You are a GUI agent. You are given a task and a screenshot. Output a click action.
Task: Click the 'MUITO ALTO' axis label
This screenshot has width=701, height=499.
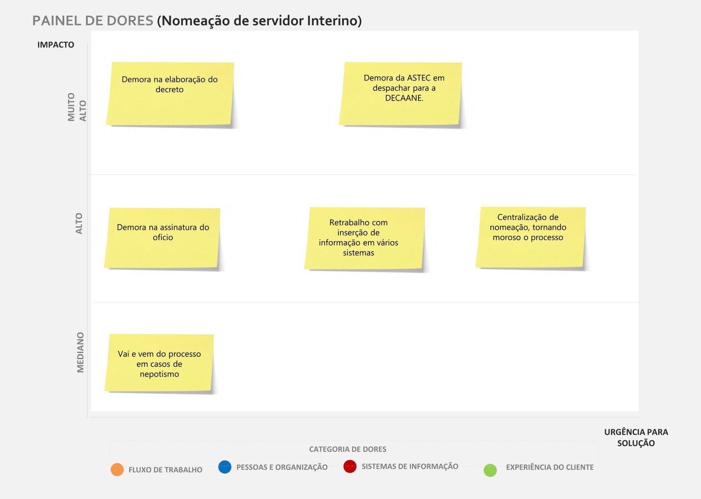click(x=77, y=107)
